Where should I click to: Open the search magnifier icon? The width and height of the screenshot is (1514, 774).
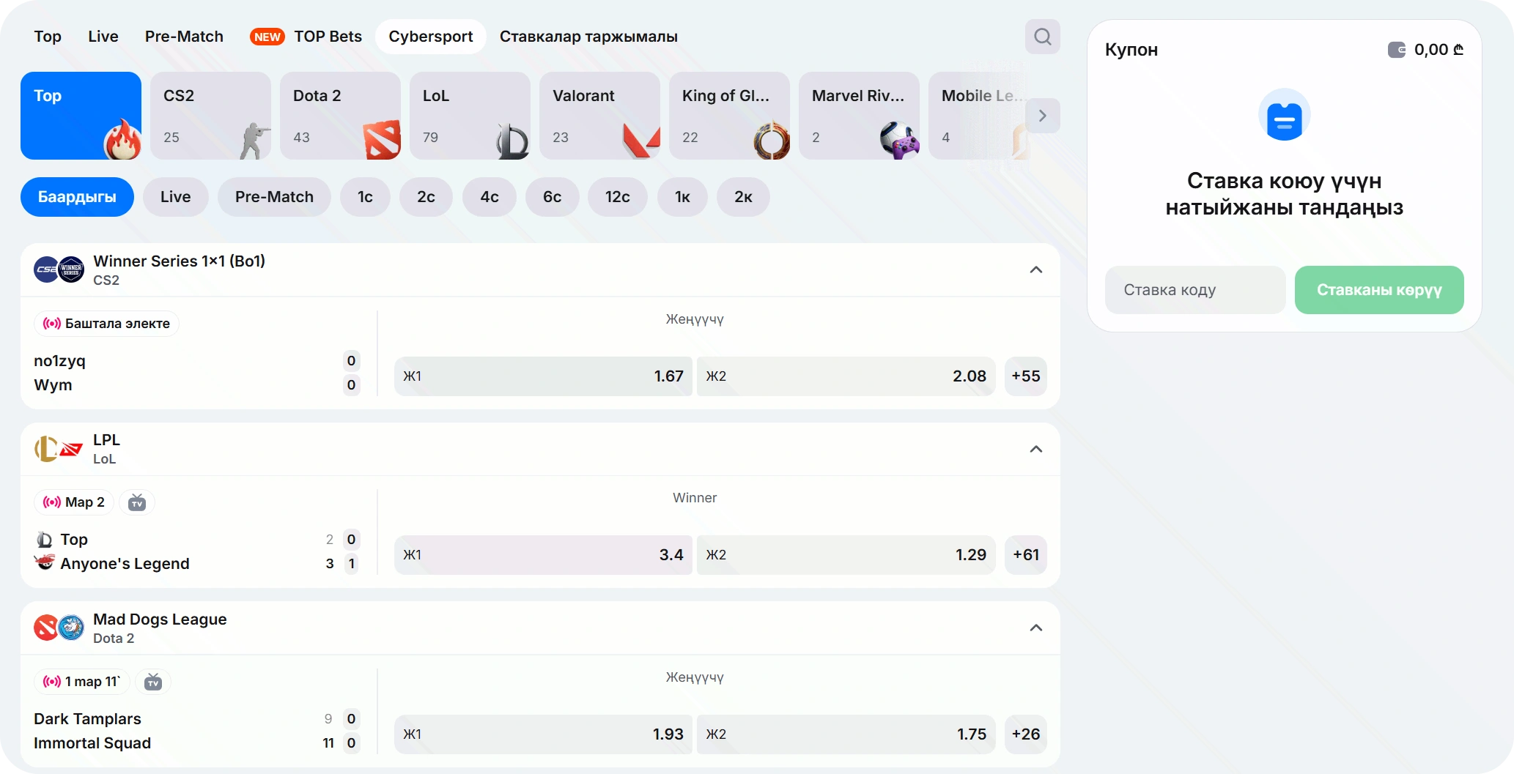[x=1042, y=37]
